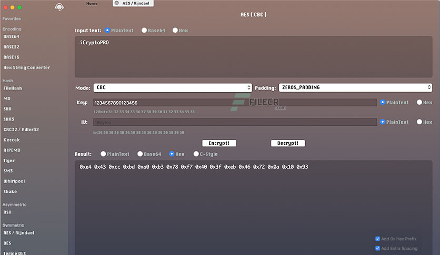Viewport: 440px width, 255px height.
Task: Click the green window zoom button
Action: coord(19,7)
